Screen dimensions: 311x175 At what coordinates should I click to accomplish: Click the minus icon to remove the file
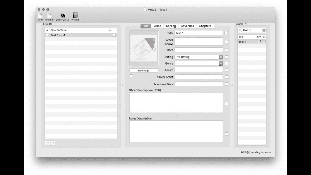[x=53, y=143]
